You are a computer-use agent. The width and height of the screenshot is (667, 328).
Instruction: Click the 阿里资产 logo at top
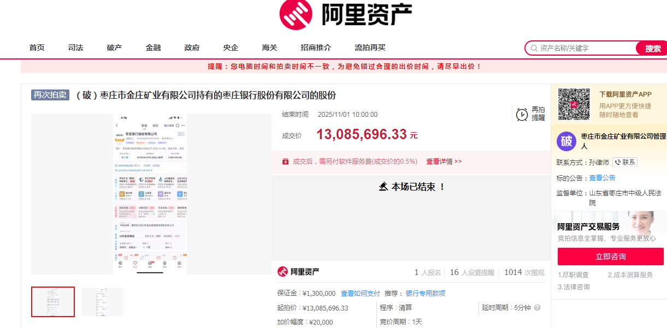coord(345,15)
